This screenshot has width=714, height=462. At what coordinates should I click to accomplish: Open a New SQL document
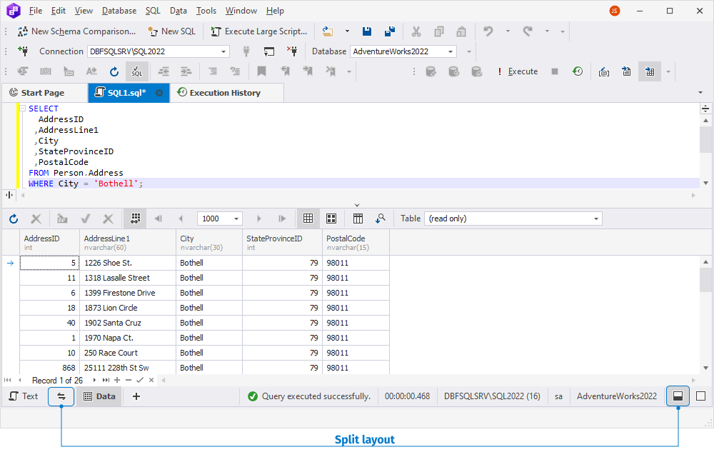171,31
